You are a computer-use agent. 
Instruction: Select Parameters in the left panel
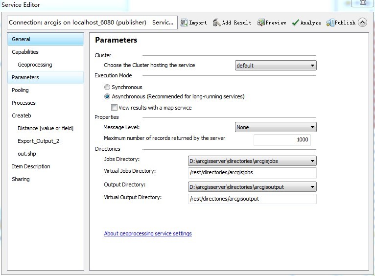click(x=46, y=77)
